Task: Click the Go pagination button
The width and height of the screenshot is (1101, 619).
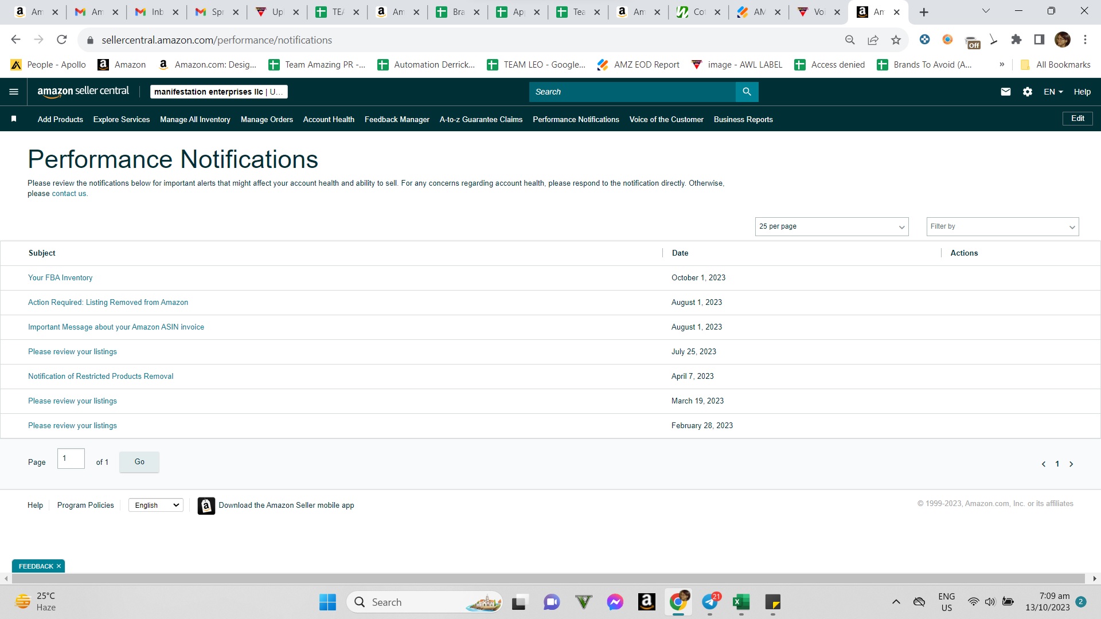Action: coord(139,462)
